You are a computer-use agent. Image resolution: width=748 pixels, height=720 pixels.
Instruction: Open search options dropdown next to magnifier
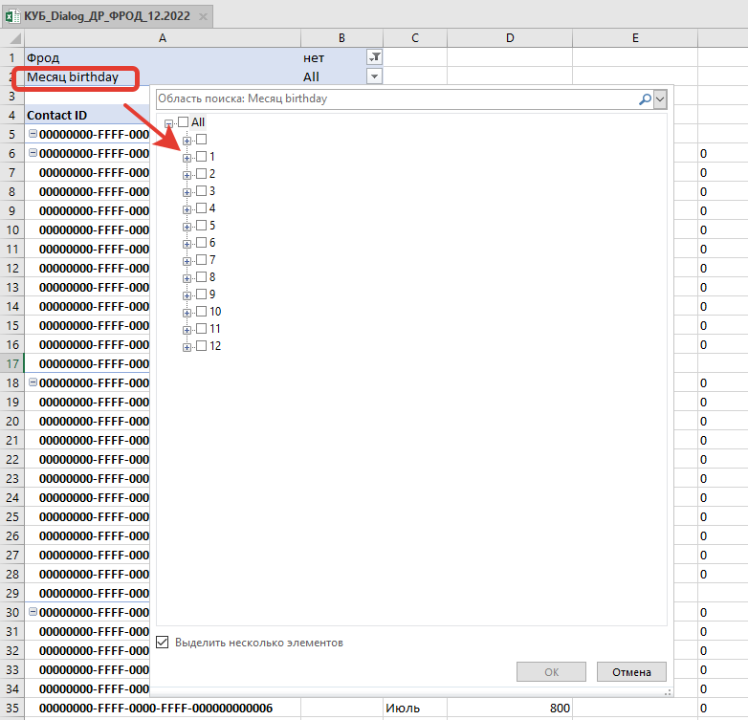click(x=660, y=98)
